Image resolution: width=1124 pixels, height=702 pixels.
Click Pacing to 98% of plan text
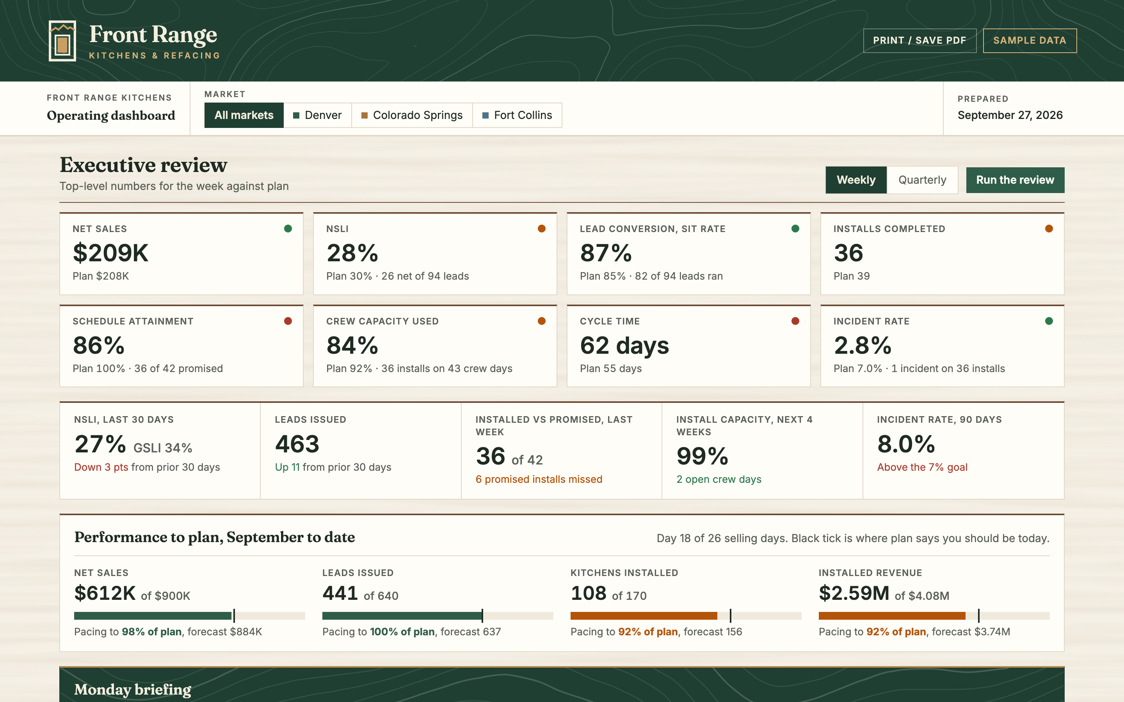pyautogui.click(x=128, y=632)
